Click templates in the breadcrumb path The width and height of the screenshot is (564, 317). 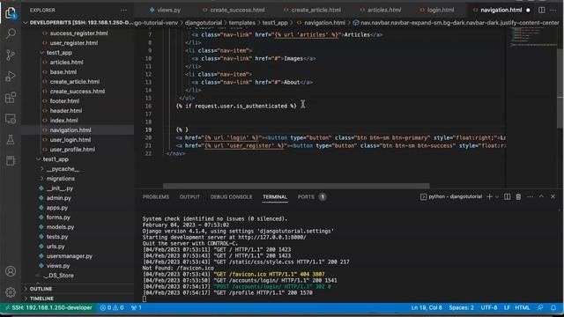(242, 23)
